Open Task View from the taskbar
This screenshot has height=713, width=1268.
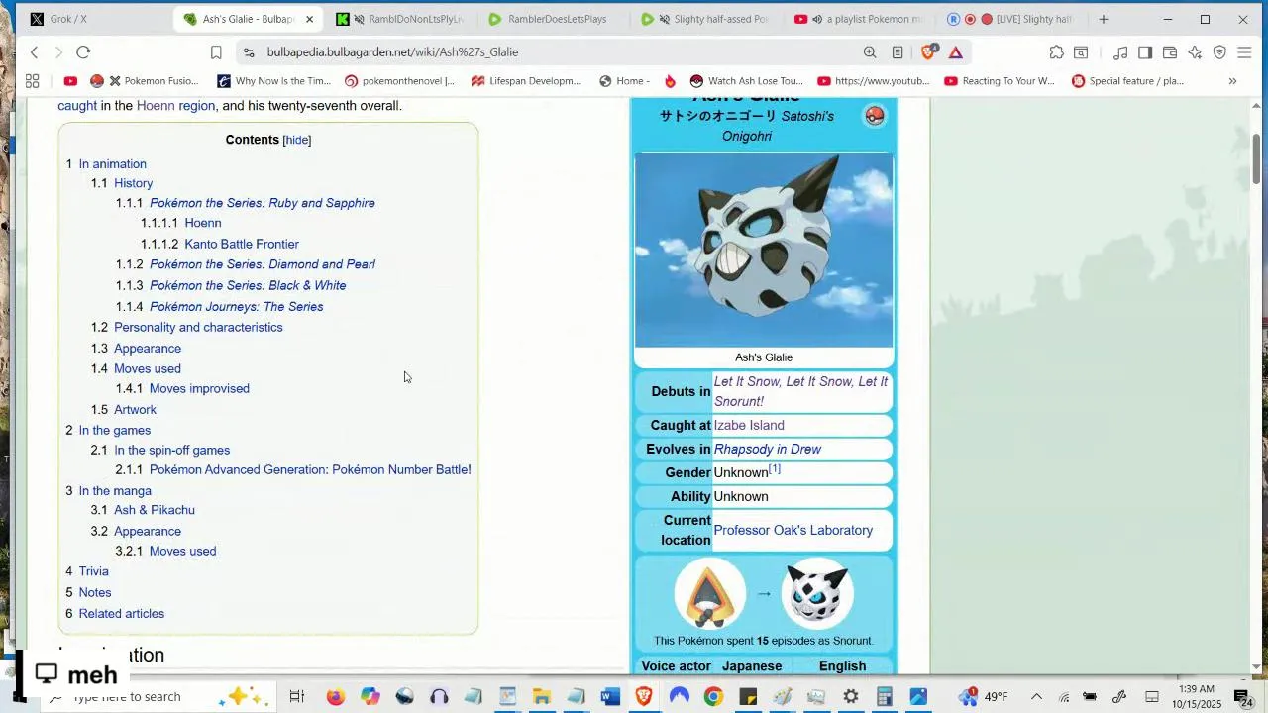pyautogui.click(x=297, y=697)
